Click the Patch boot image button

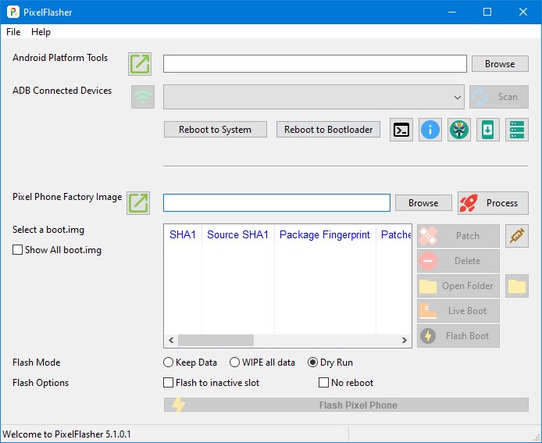coord(458,236)
